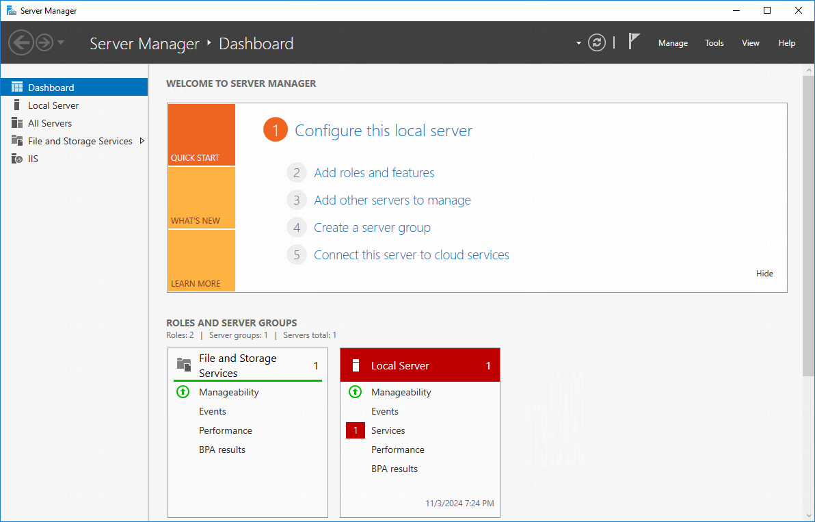Viewport: 815px width, 522px height.
Task: Select the LEARN MORE tile
Action: pyautogui.click(x=202, y=261)
